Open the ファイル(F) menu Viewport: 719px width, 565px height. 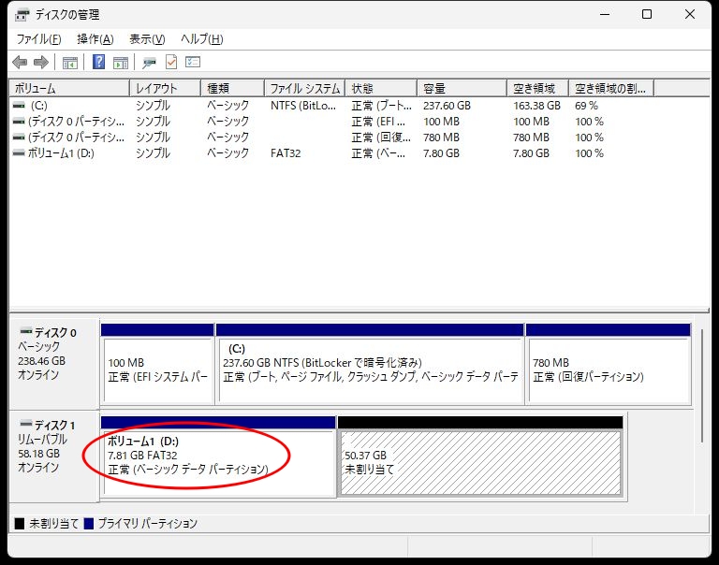pyautogui.click(x=38, y=39)
